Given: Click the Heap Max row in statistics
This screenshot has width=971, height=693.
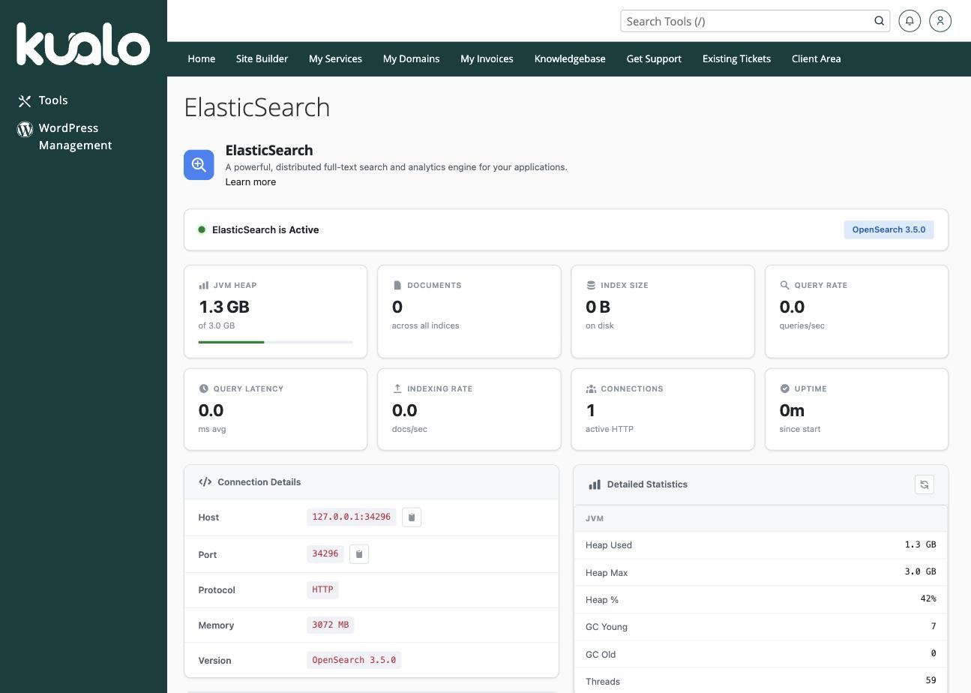Looking at the screenshot, I should tap(760, 572).
